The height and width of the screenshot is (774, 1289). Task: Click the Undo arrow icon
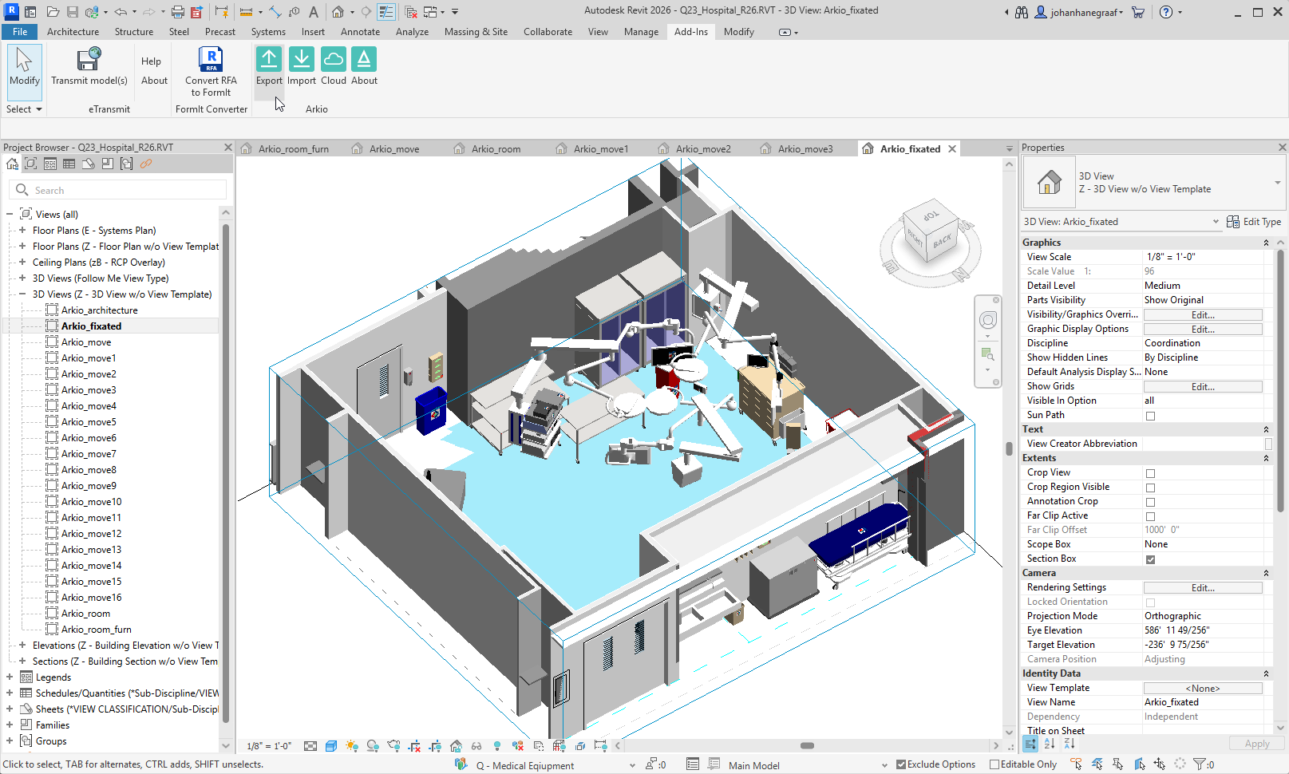tap(120, 12)
